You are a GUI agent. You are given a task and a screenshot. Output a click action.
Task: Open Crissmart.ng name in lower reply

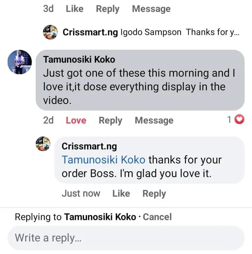coord(89,146)
